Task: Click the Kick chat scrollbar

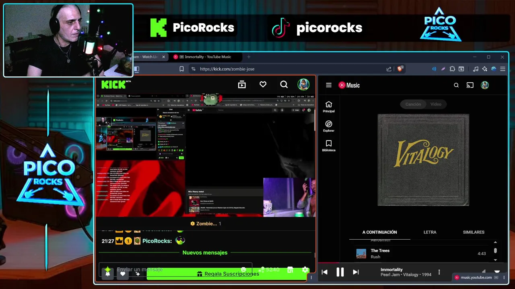Action: coord(314,255)
